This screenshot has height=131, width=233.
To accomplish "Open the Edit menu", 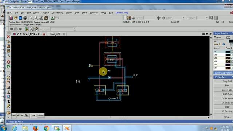I will tap(23, 13).
